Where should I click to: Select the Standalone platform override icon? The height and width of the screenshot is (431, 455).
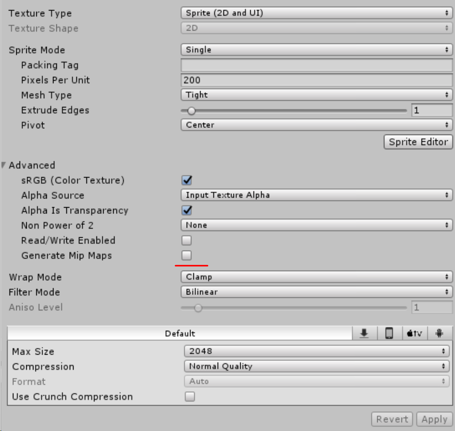click(x=364, y=333)
